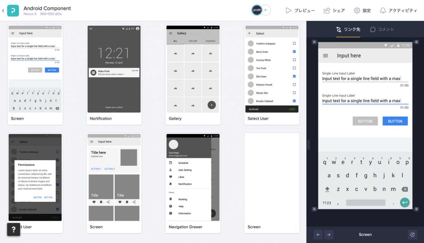The height and width of the screenshot is (243, 424).
Task: Uncheck Barry Greer checkbox in Select User
Action: [x=294, y=52]
